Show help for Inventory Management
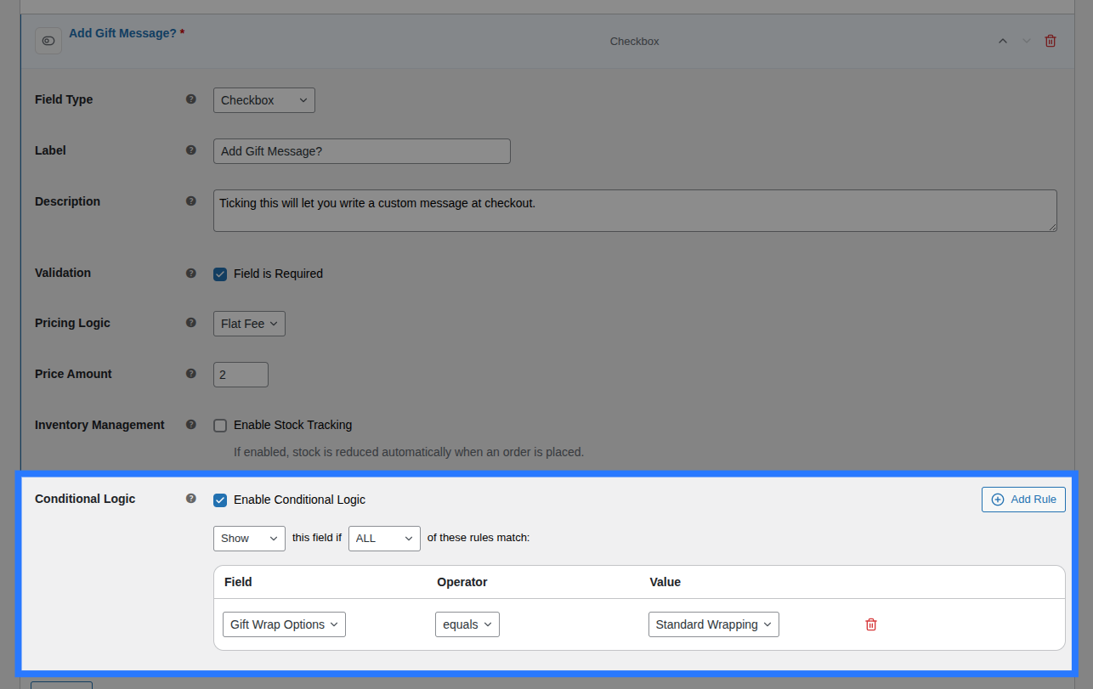This screenshot has width=1093, height=689. [191, 425]
